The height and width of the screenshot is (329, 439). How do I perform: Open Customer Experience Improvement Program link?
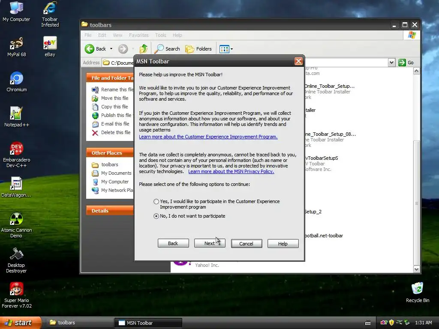coord(208,137)
